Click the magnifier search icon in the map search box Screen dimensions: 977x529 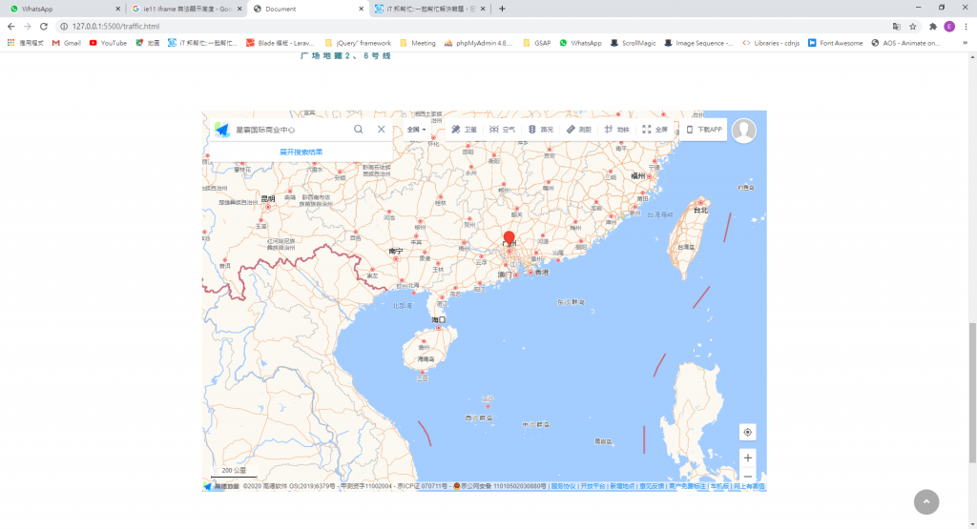[x=359, y=129]
